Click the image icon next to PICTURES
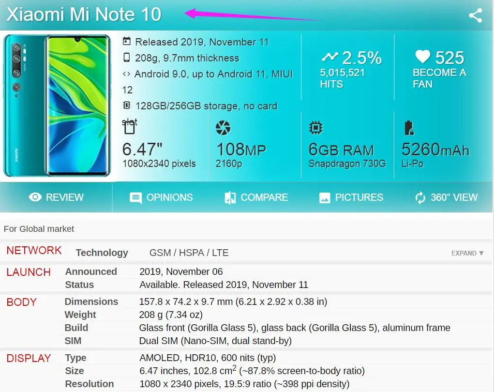 [325, 198]
